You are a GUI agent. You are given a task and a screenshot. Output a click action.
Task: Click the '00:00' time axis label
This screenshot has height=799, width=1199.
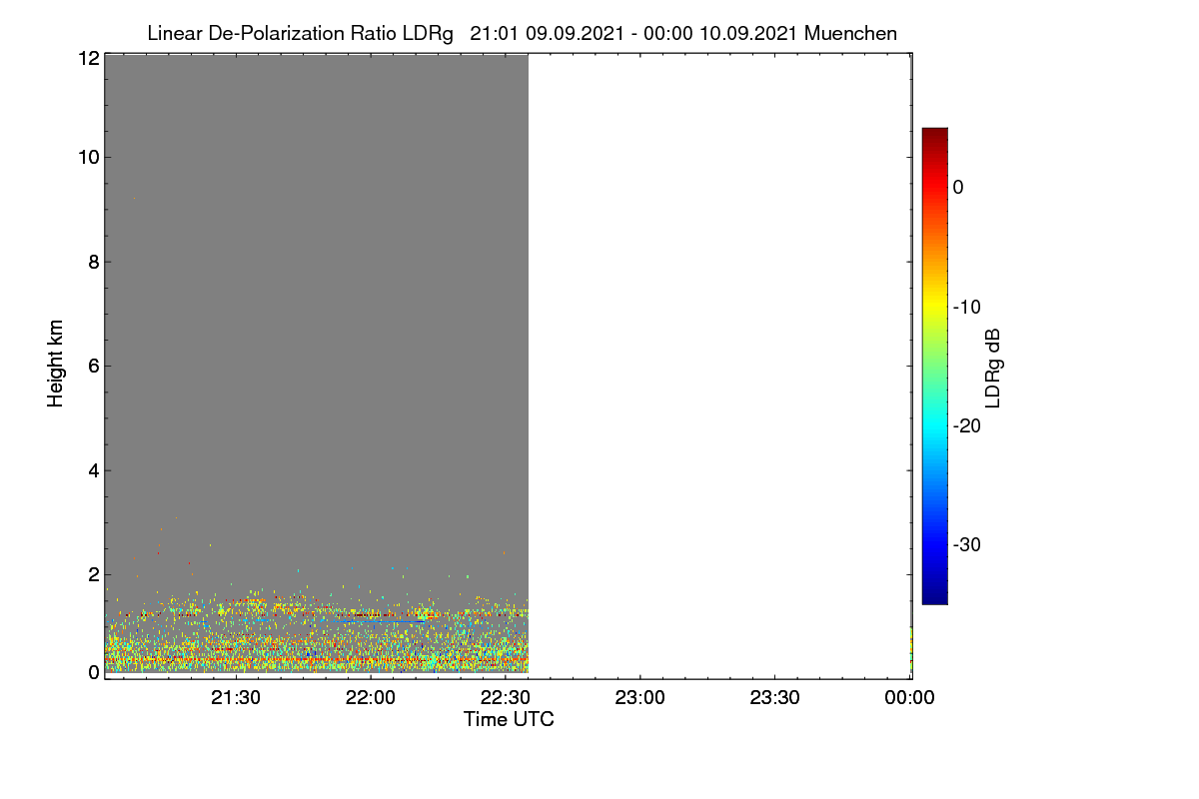tap(910, 698)
